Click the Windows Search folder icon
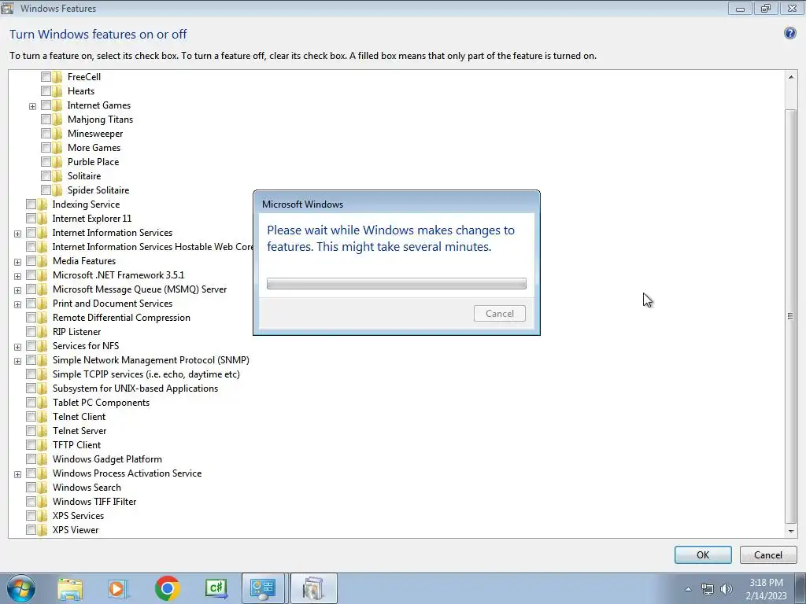 (x=43, y=488)
